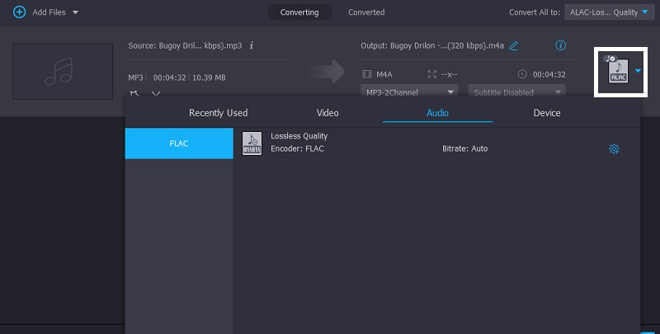Open the Subtitle Disabled dropdown

click(x=517, y=92)
